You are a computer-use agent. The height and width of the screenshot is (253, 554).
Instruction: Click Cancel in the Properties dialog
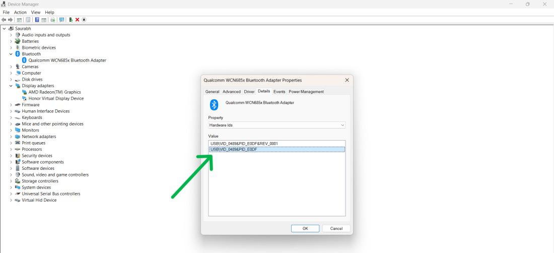336,228
